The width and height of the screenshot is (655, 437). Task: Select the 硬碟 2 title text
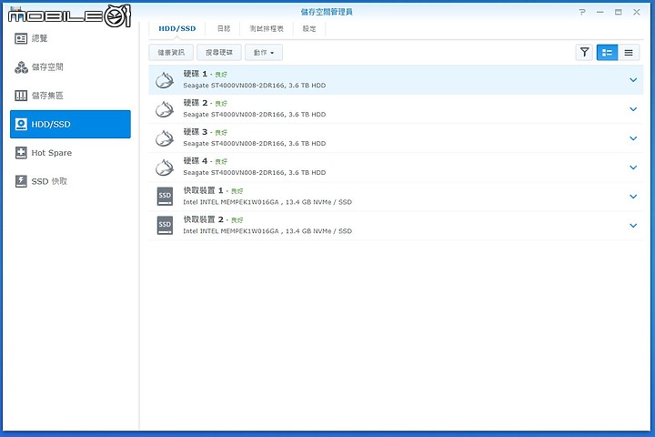click(195, 103)
